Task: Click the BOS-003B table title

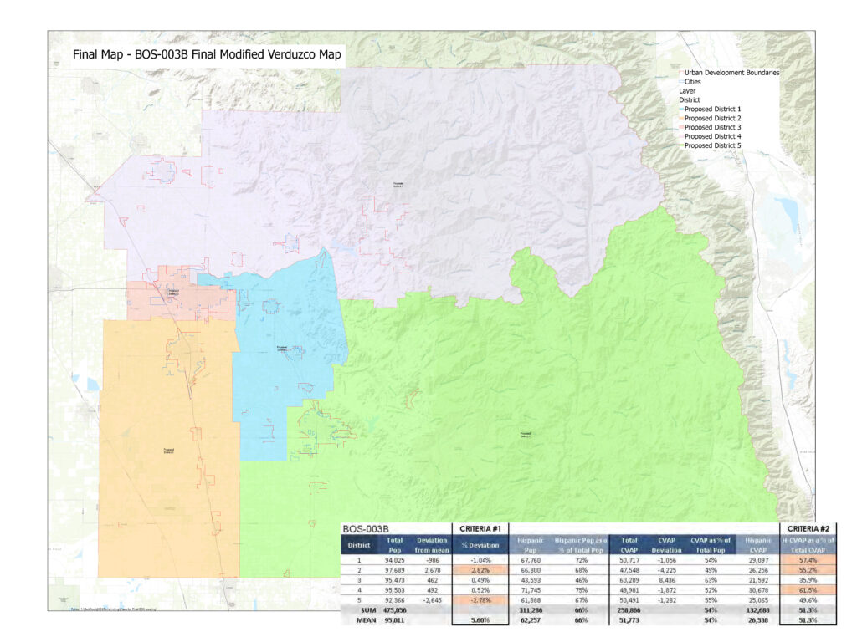Action: pyautogui.click(x=364, y=529)
